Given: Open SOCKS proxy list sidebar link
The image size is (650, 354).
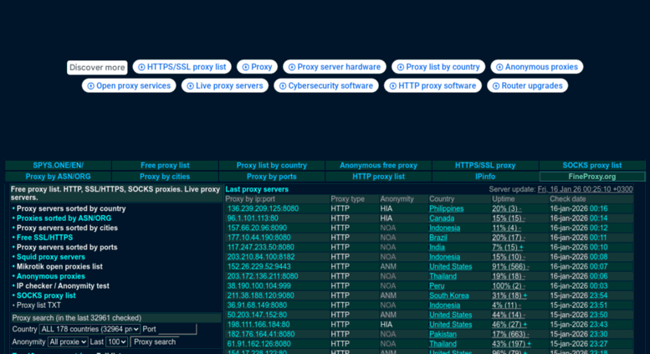Looking at the screenshot, I should click(46, 295).
